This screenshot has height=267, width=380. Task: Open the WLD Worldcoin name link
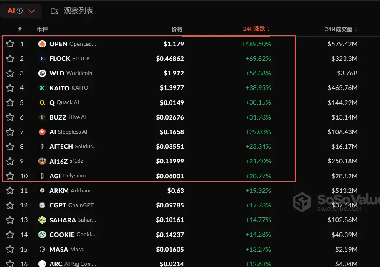coord(71,73)
